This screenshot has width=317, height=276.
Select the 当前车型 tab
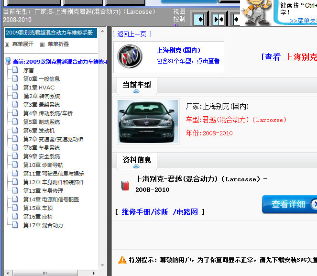pos(137,86)
